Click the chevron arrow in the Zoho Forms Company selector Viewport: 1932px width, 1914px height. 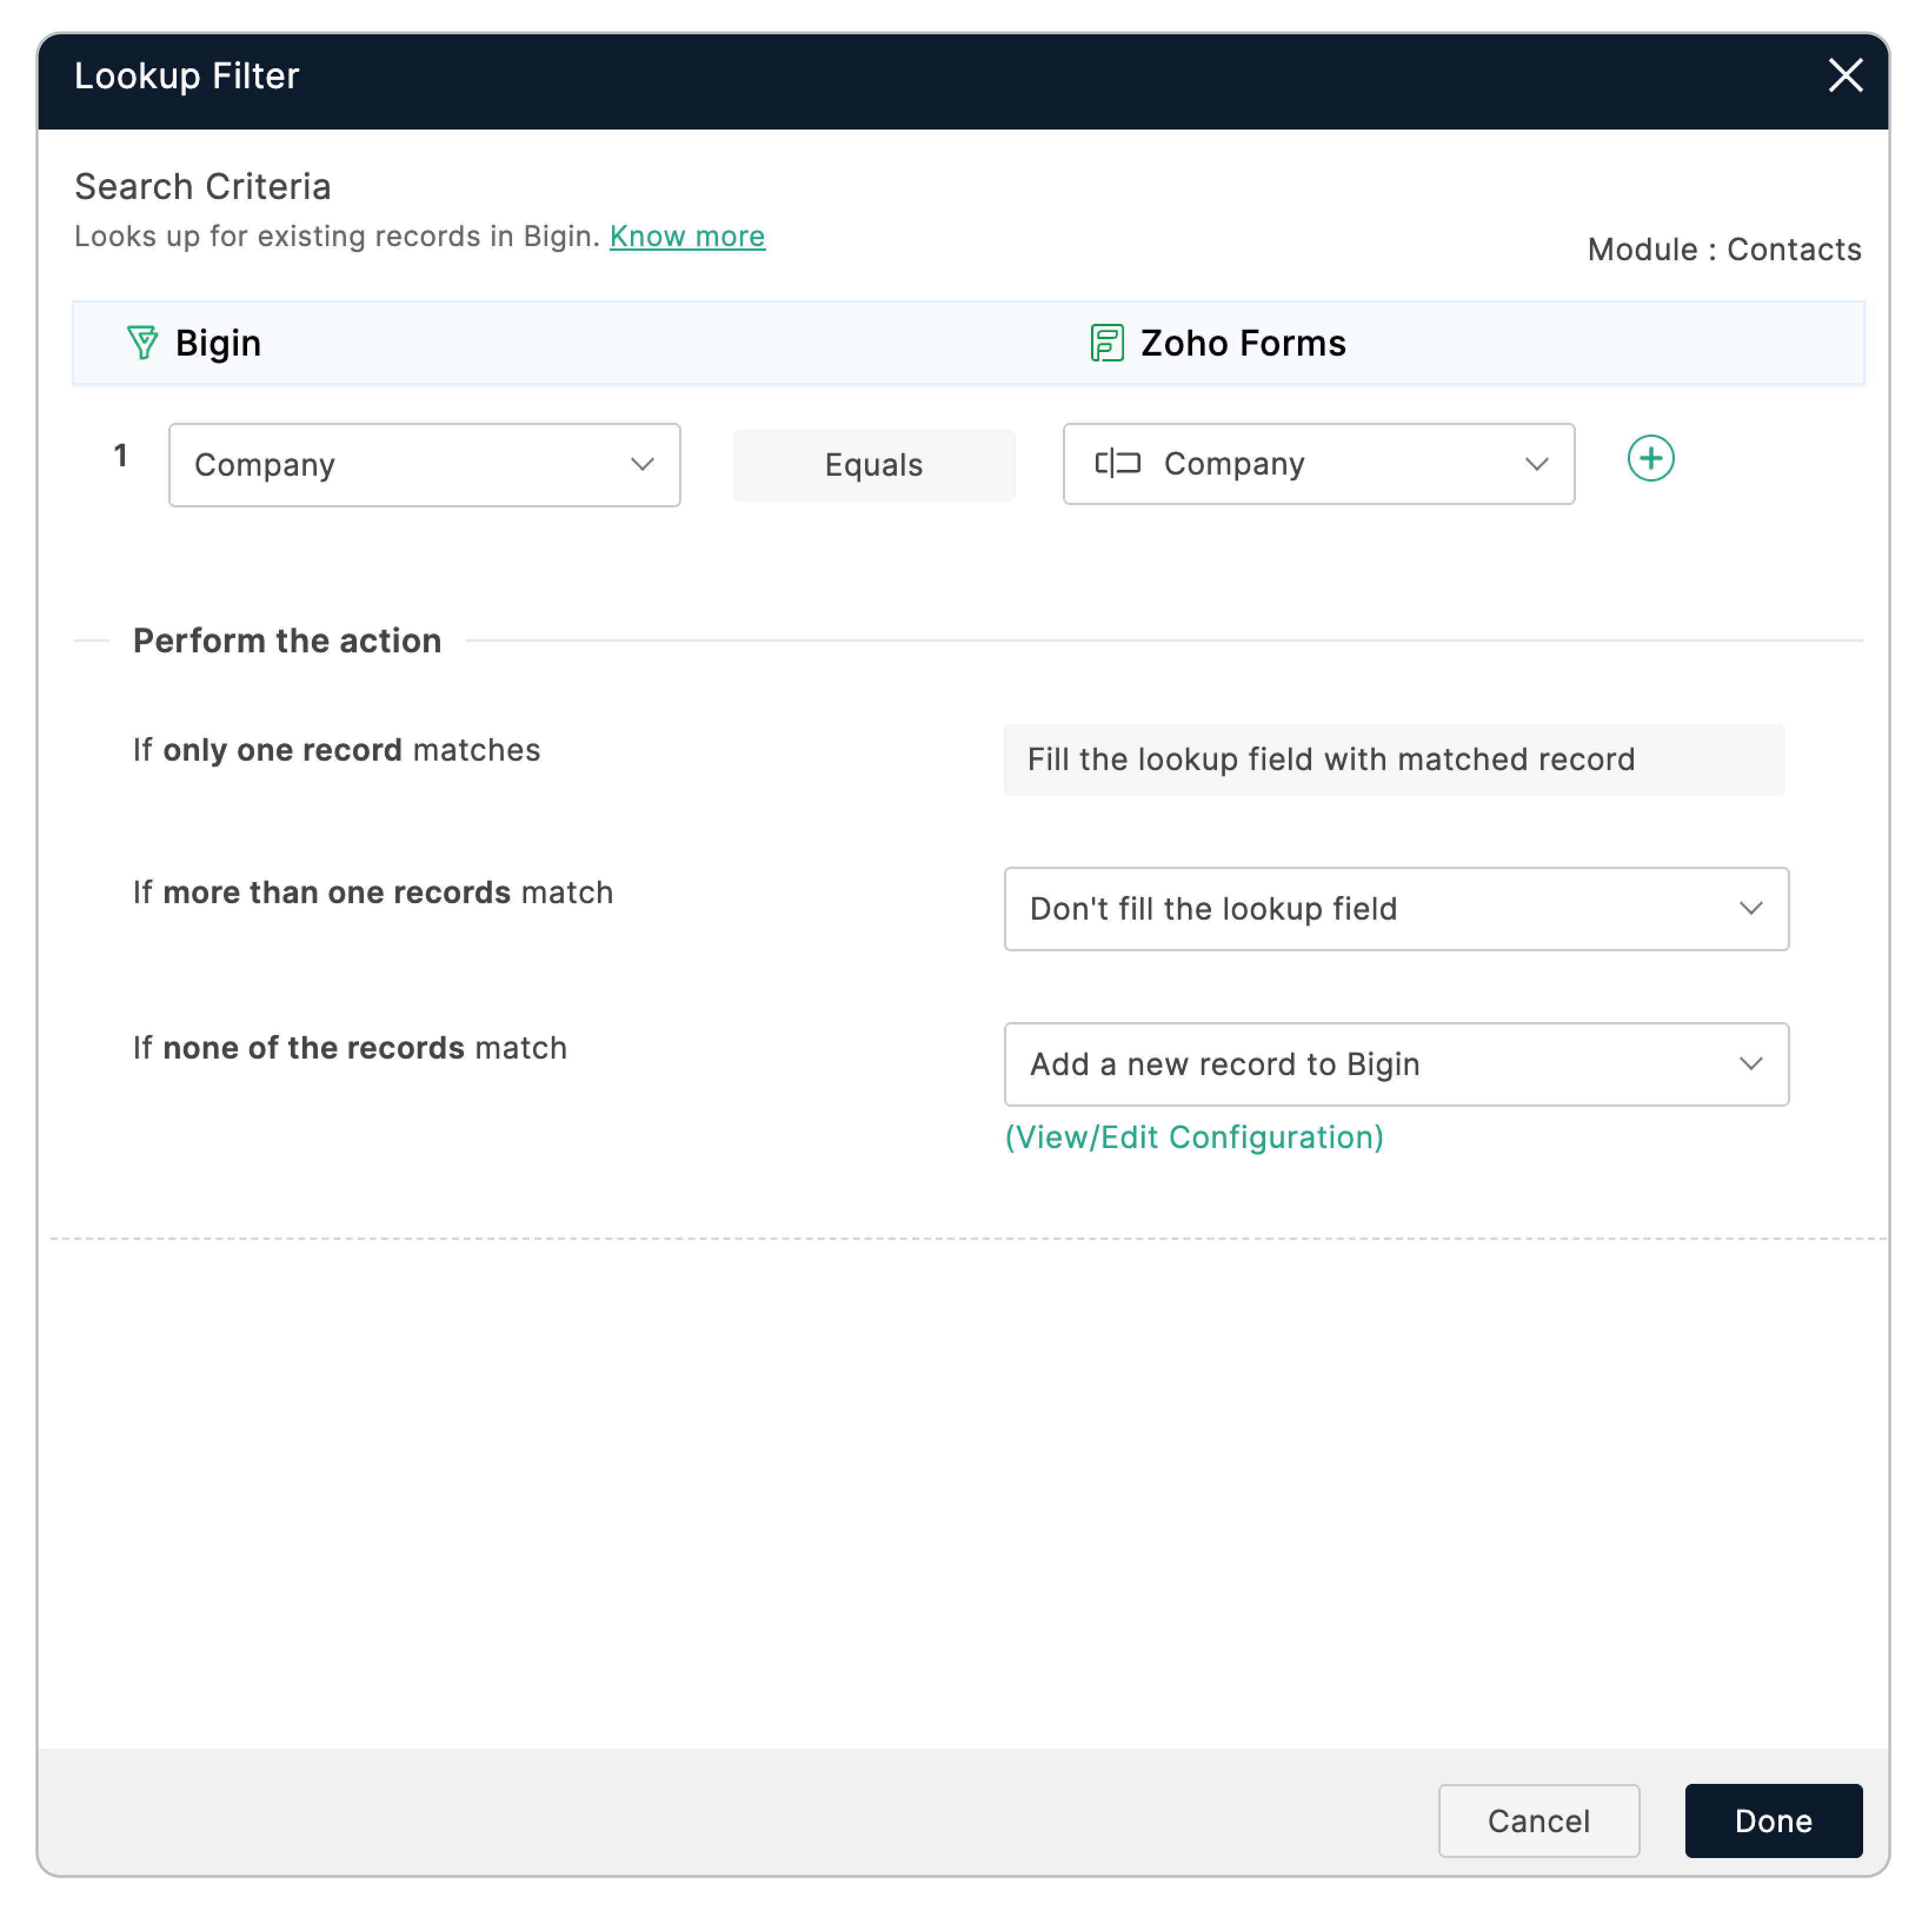click(x=1536, y=465)
